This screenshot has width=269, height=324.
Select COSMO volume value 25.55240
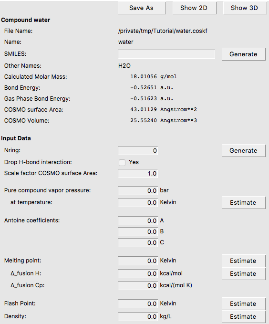(x=144, y=120)
